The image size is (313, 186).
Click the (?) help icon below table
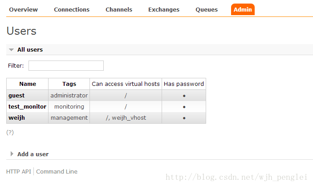(x=10, y=133)
